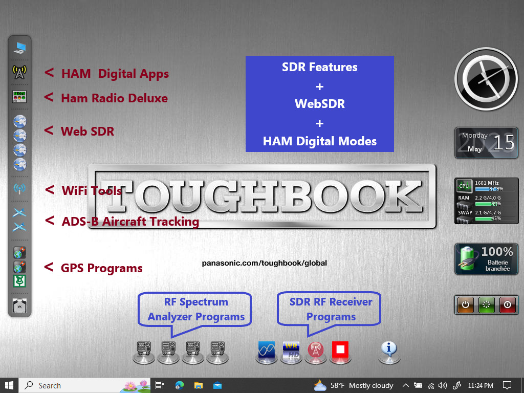
Task: Switch to Task View on the taskbar
Action: point(159,385)
